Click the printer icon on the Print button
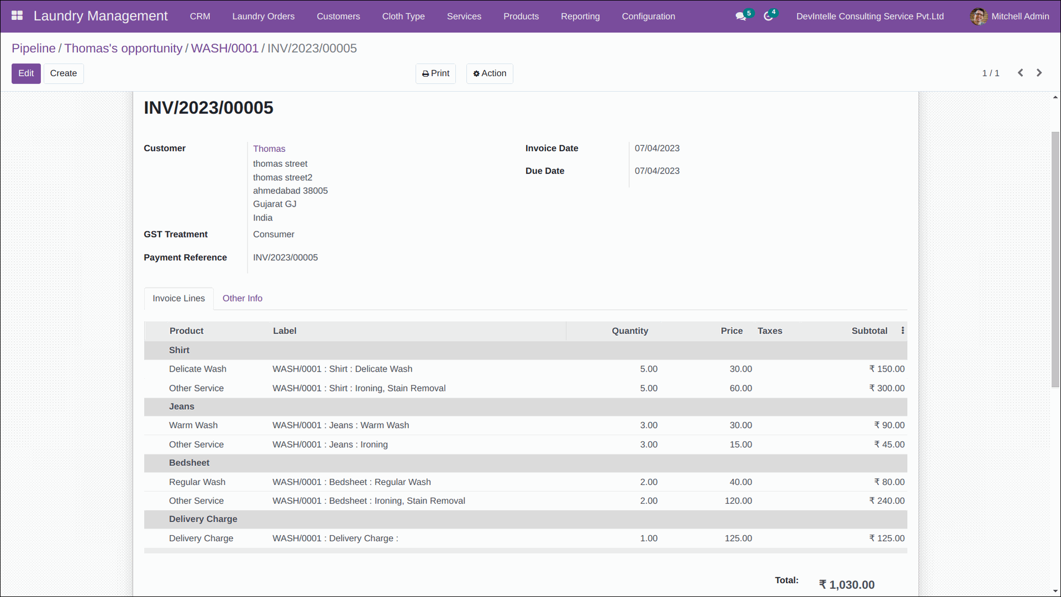This screenshot has height=597, width=1061. coord(425,73)
